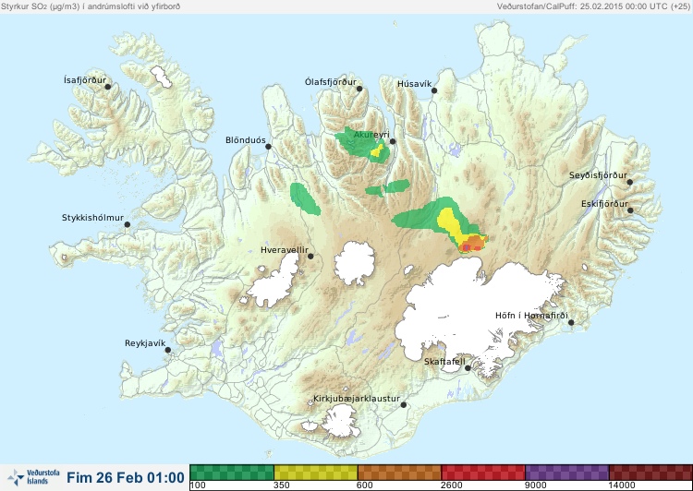Click the Reykjavík location dot
This screenshot has height=491, width=693.
[x=168, y=350]
